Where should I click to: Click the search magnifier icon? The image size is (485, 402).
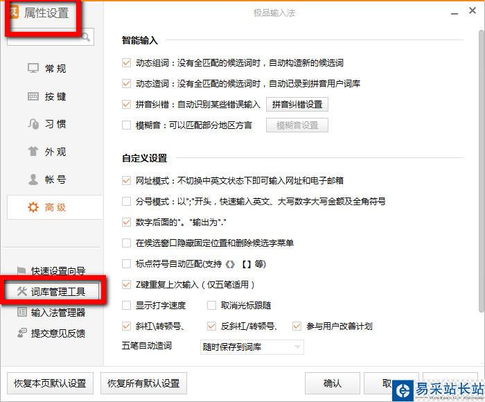click(86, 37)
